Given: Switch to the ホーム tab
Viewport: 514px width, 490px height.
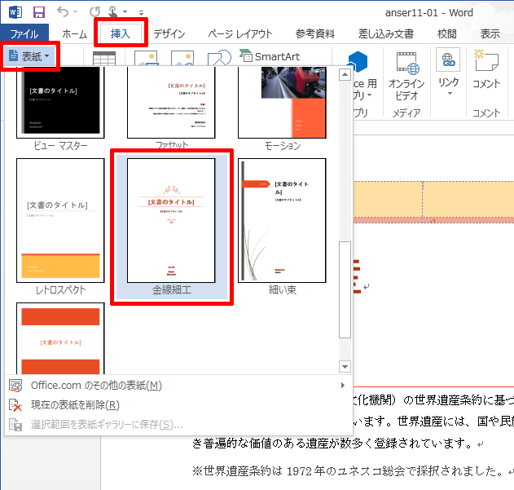Looking at the screenshot, I should click(x=75, y=33).
